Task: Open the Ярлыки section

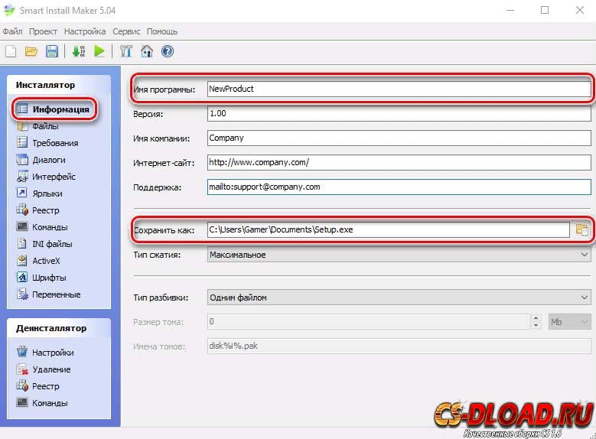Action: click(40, 193)
